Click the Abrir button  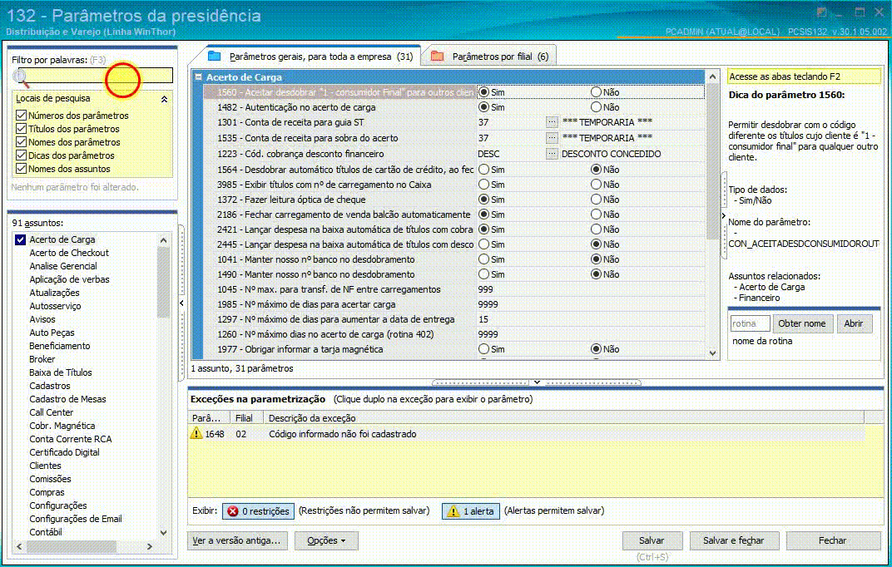coord(854,323)
